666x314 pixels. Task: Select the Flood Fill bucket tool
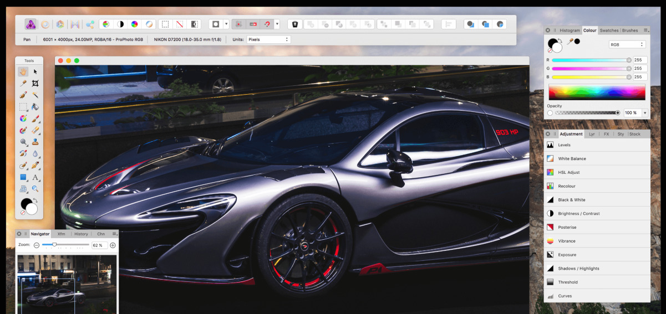click(x=35, y=107)
